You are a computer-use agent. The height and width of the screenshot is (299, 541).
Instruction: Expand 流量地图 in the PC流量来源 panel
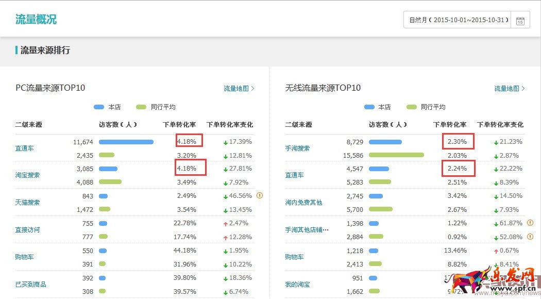tap(239, 89)
